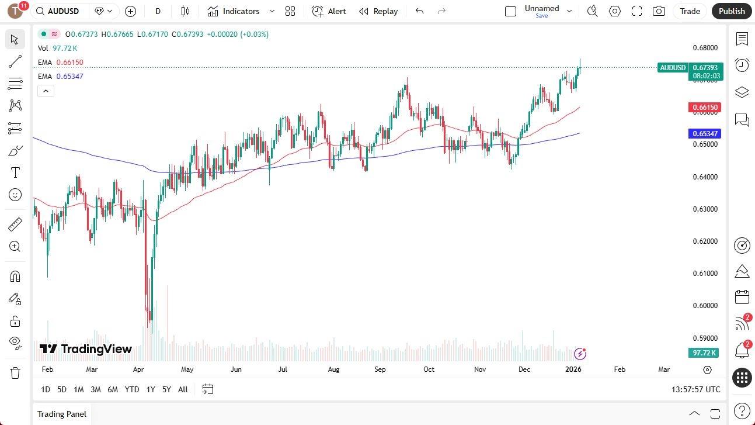The image size is (755, 425).
Task: Open the alerts clock icon in right sidebar
Action: [742, 65]
